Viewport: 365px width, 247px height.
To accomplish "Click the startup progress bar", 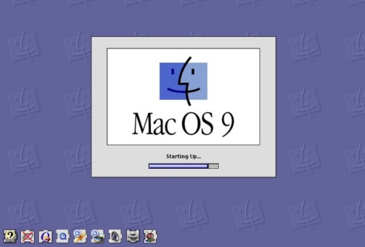I will tap(184, 166).
